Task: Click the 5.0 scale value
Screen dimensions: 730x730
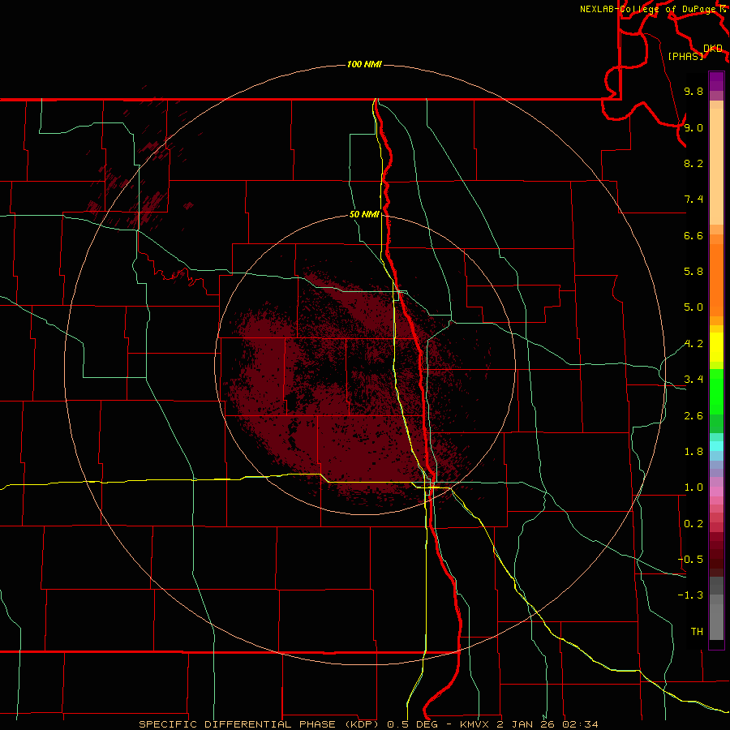Action: [x=693, y=307]
